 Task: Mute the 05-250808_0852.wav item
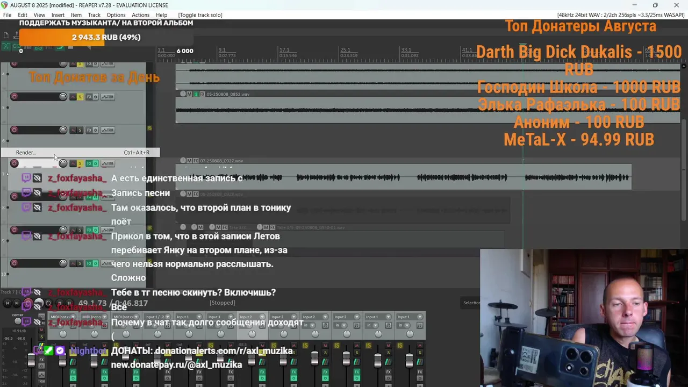[x=189, y=94]
